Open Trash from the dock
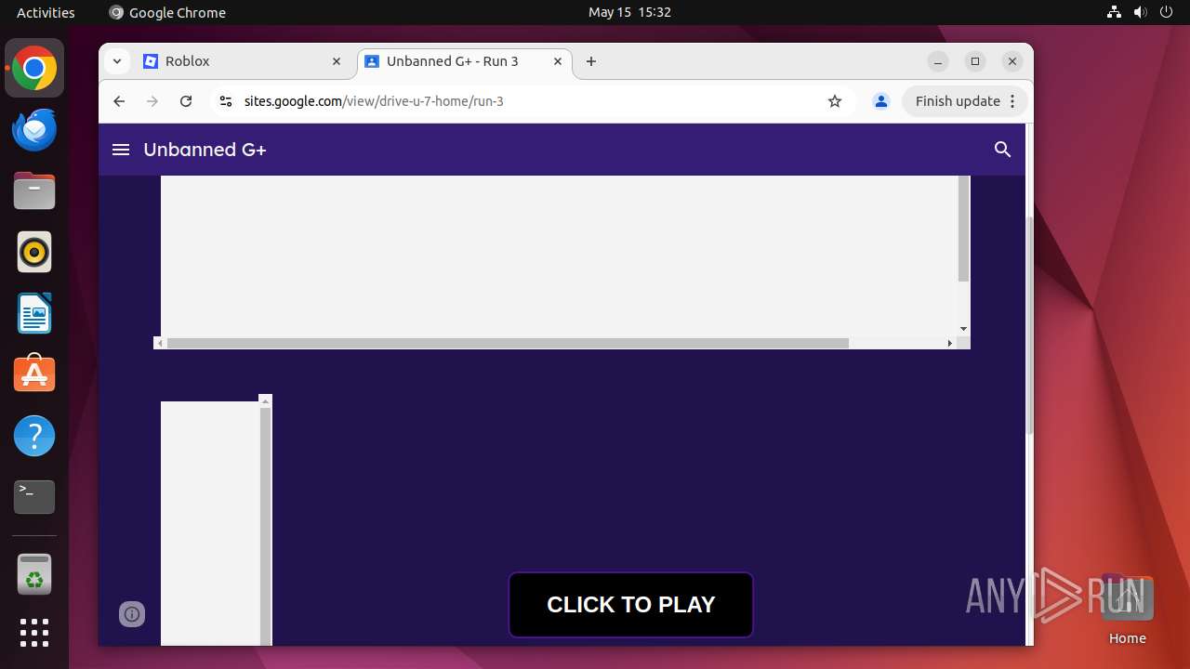Screen dimensions: 1190x669 34,575
